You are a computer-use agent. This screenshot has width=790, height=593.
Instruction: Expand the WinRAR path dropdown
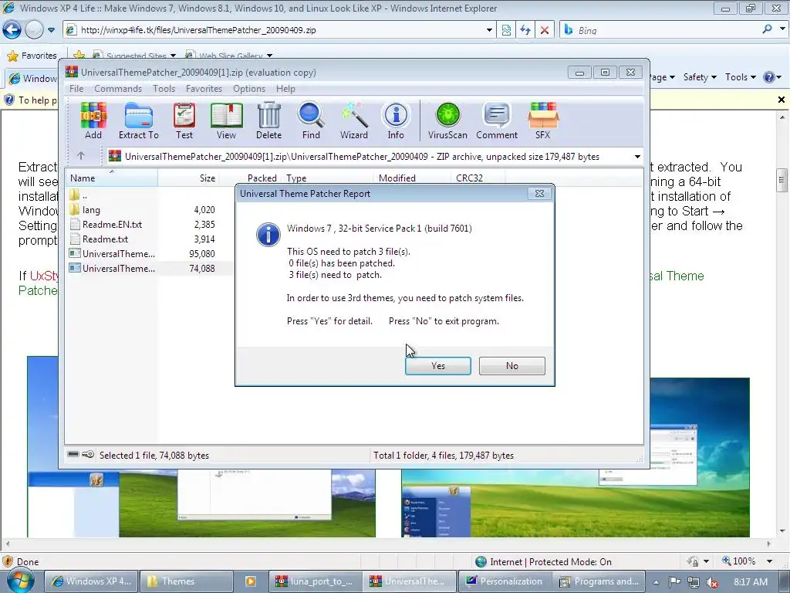tap(637, 156)
